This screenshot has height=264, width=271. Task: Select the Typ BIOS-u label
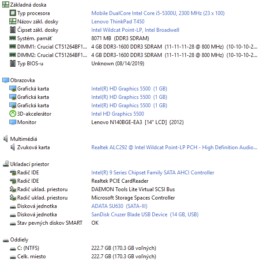(x=30, y=64)
